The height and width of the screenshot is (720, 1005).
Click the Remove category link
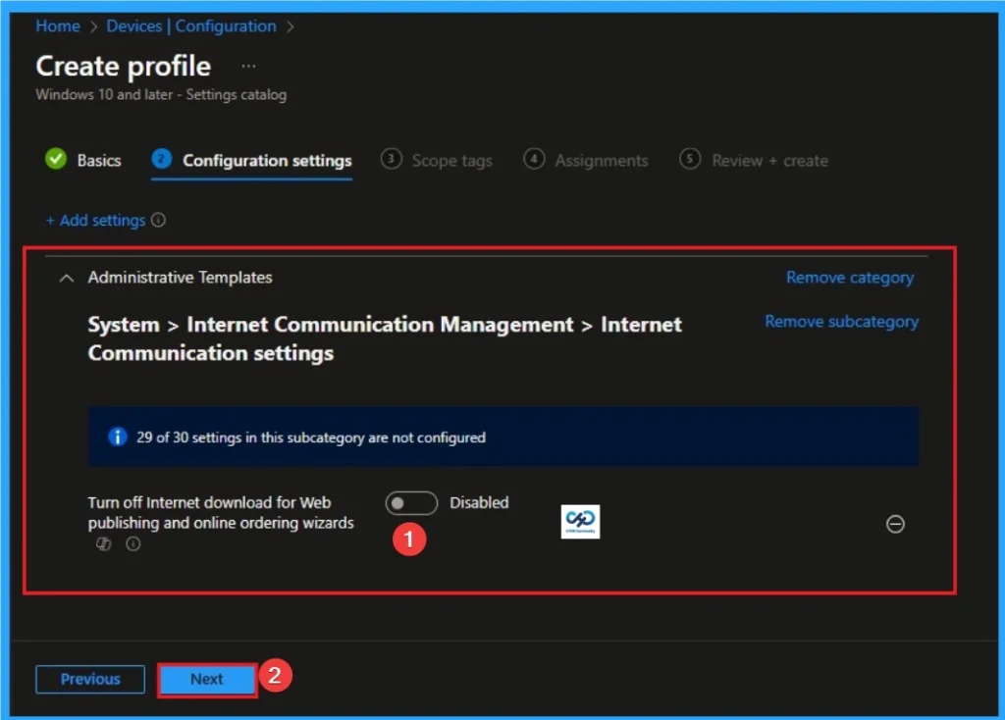pyautogui.click(x=848, y=278)
